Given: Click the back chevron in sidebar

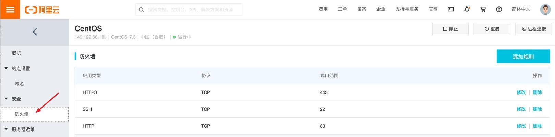Looking at the screenshot, I should tap(35, 32).
